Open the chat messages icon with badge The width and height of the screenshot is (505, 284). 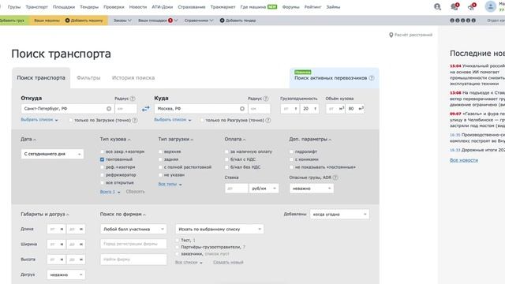[x=454, y=7]
